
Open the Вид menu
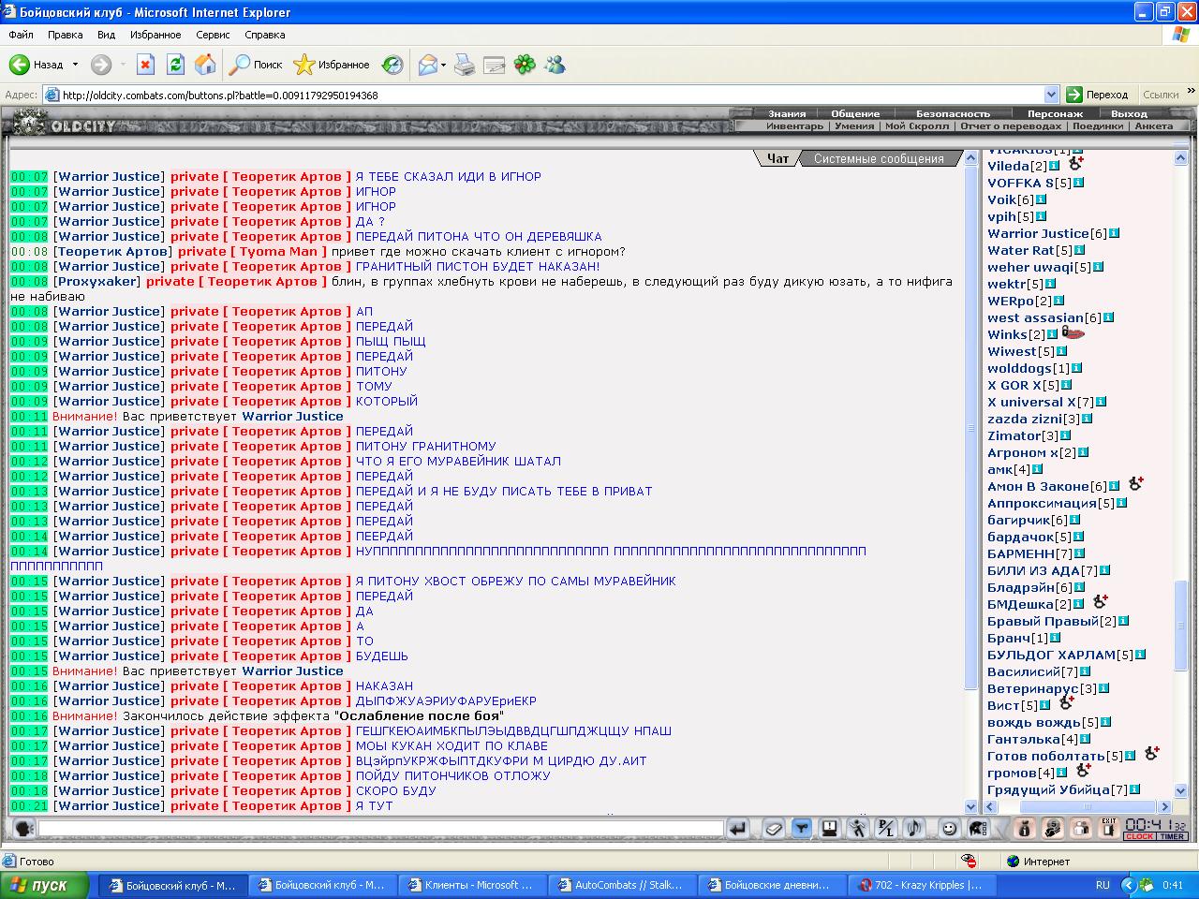[x=106, y=35]
